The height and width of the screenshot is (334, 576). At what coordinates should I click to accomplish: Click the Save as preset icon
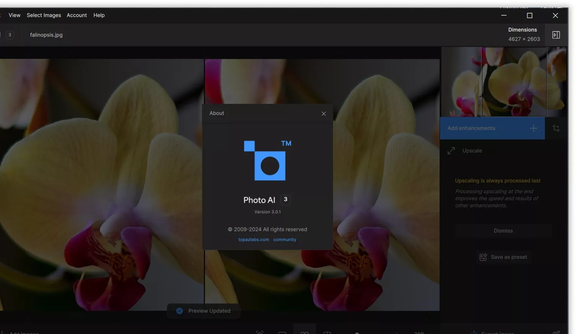[x=483, y=257]
